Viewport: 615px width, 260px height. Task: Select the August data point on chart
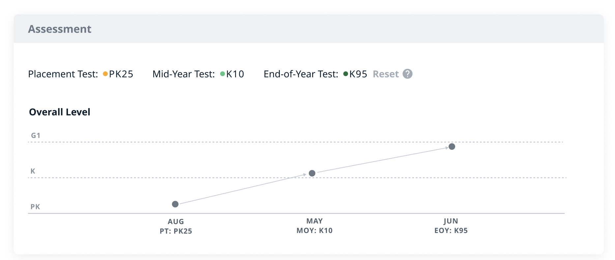point(175,204)
